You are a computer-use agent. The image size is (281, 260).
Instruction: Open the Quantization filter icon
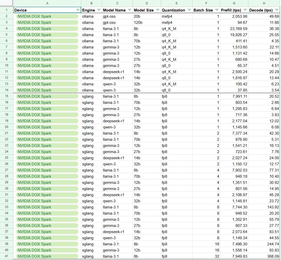pyautogui.click(x=189, y=10)
